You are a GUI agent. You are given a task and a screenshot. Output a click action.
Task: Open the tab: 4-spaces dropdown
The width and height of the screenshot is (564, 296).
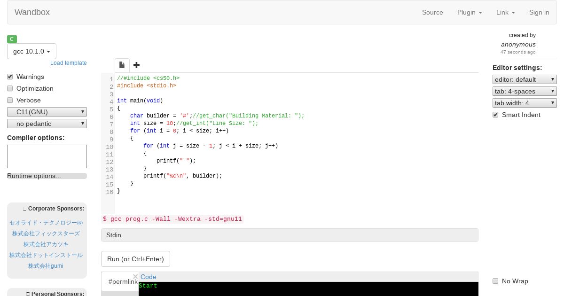[525, 91]
